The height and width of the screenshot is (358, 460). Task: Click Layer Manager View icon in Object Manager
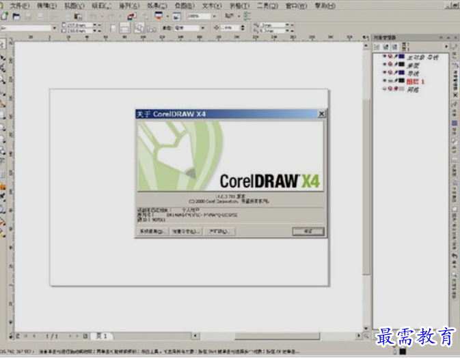point(395,47)
